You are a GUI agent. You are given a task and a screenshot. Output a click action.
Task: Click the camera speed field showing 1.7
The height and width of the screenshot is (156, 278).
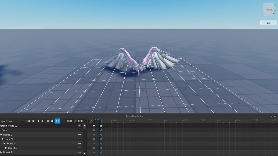click(x=268, y=23)
